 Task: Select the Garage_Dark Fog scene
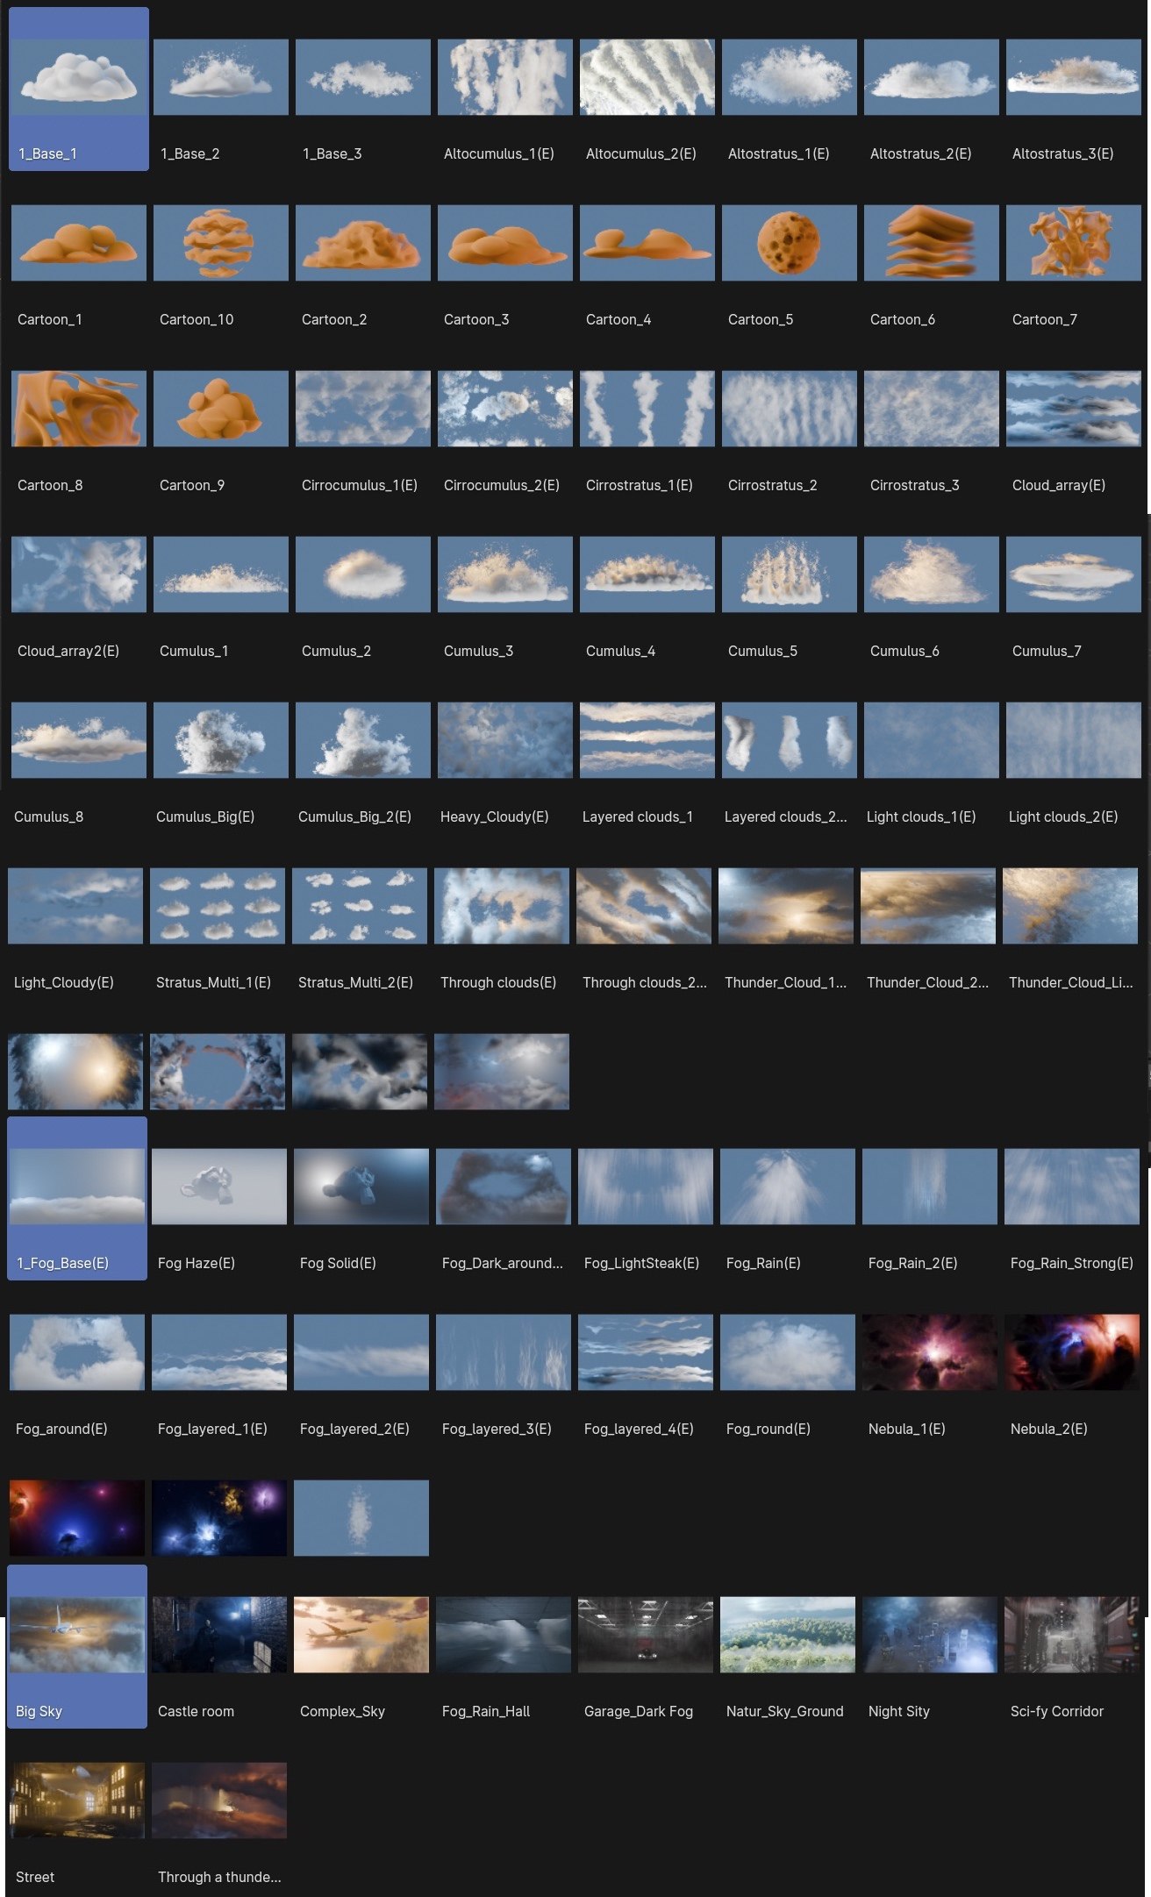click(645, 1635)
